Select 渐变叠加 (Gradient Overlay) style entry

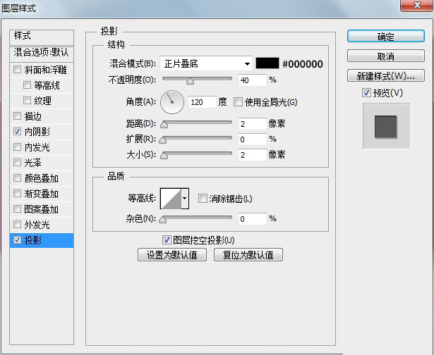[41, 194]
